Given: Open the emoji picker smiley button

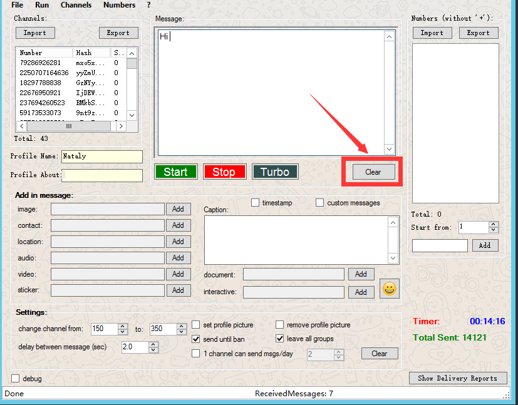Looking at the screenshot, I should 389,289.
